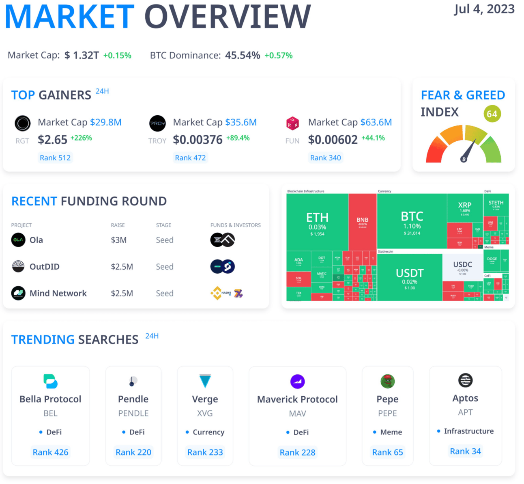Open the Rank 340 link for FUN
Image resolution: width=524 pixels, height=484 pixels.
[x=325, y=158]
